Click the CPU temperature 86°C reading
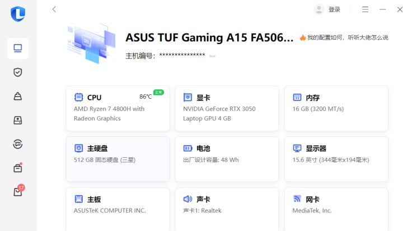 pos(146,97)
